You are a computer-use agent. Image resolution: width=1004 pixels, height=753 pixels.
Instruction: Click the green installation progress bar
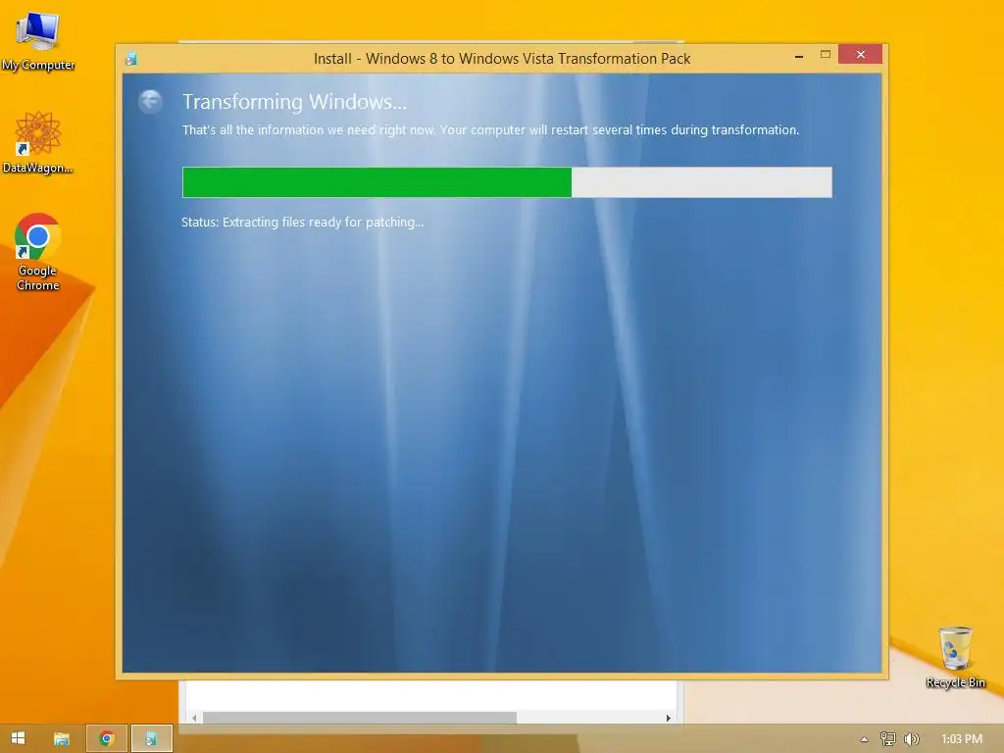tap(507, 182)
